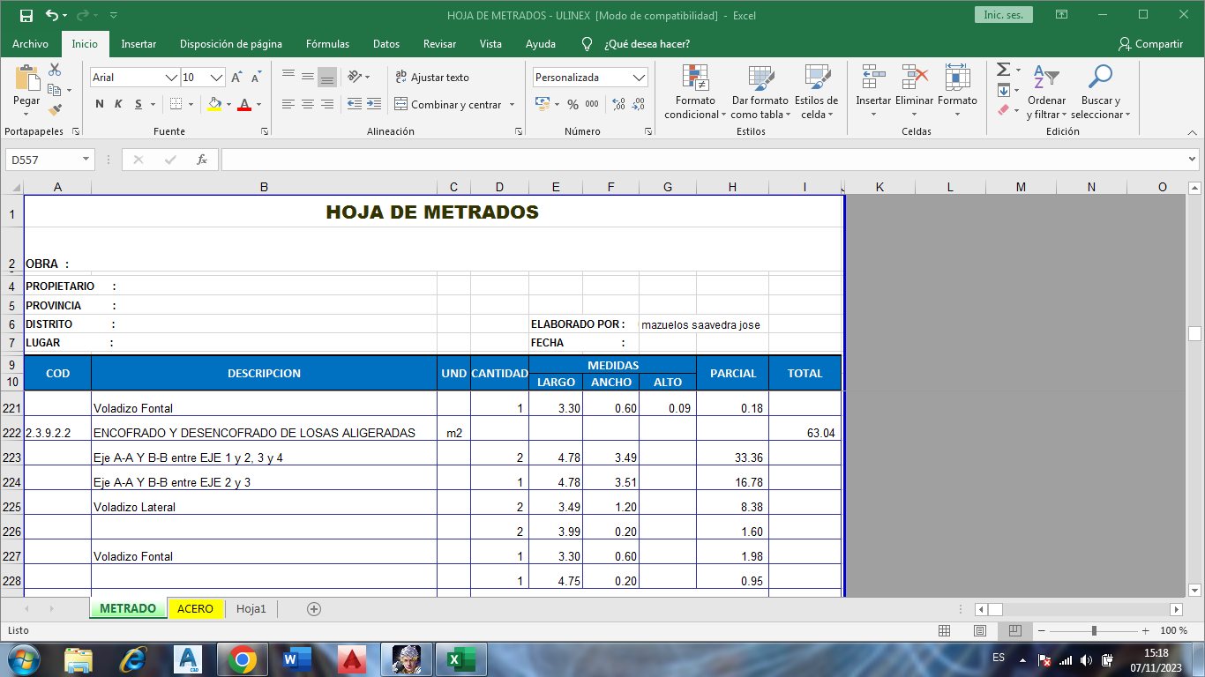Decrease font size with small A icon
The image size is (1205, 677).
pos(256,78)
